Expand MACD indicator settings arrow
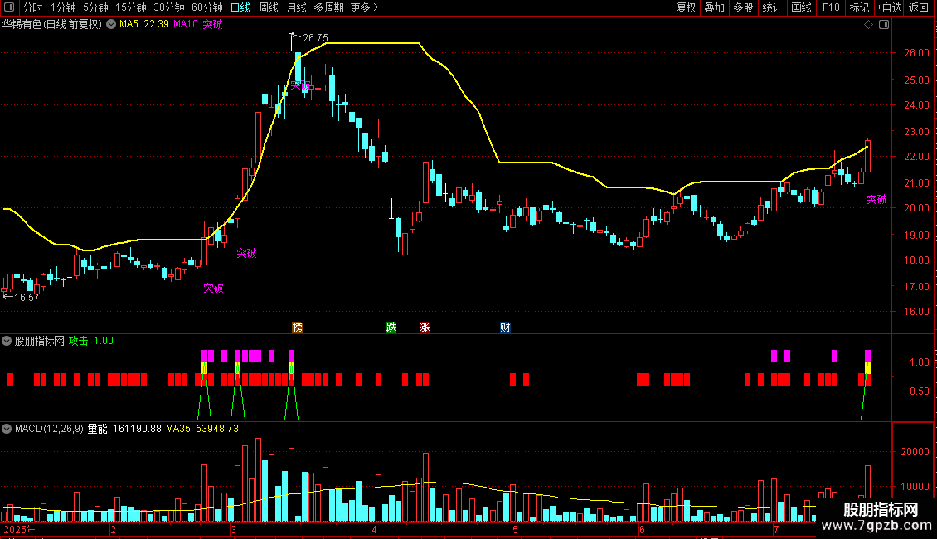Viewport: 937px width, 539px height. pyautogui.click(x=7, y=429)
